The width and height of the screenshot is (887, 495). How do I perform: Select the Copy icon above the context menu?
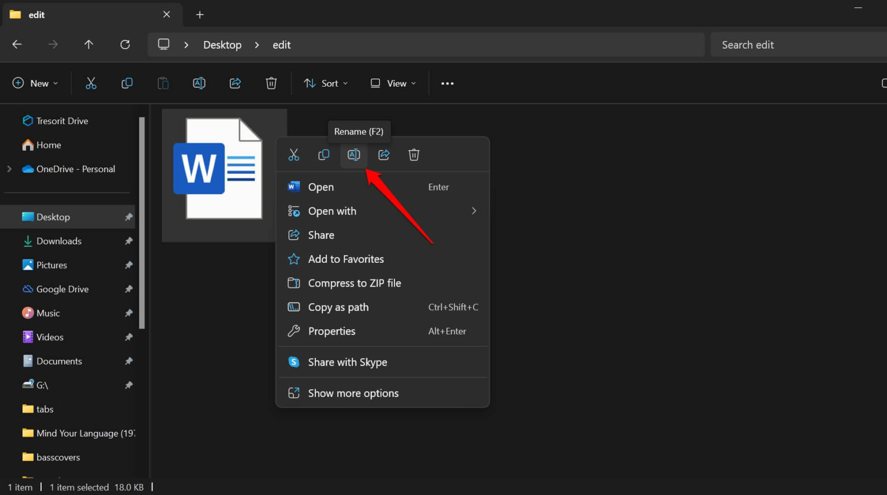point(324,154)
